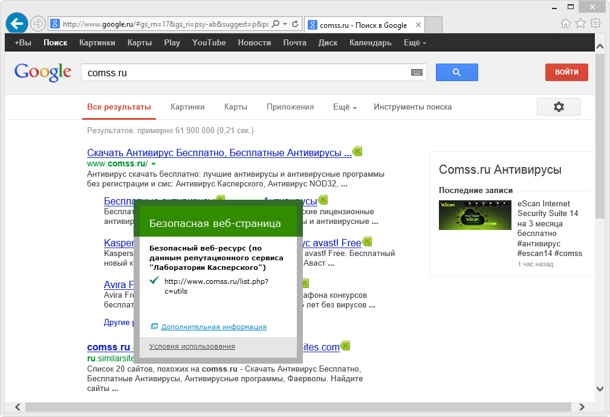The width and height of the screenshot is (610, 417).
Task: Expand the green arrow next to www.comss.ru/
Action: coord(154,164)
